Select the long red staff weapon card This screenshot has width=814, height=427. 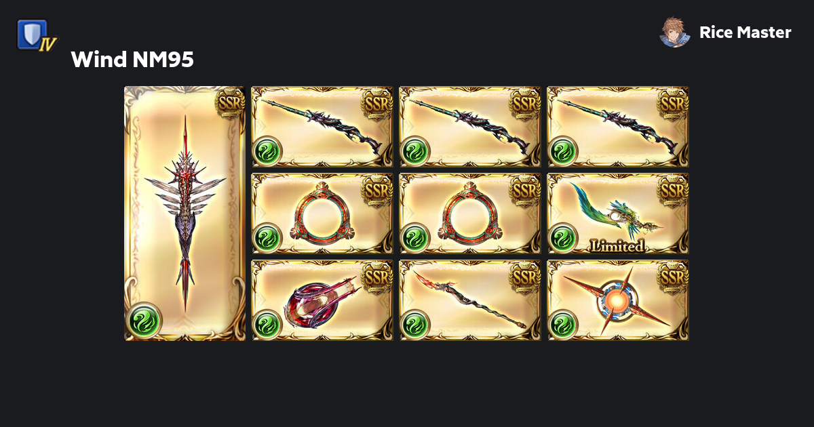point(470,300)
